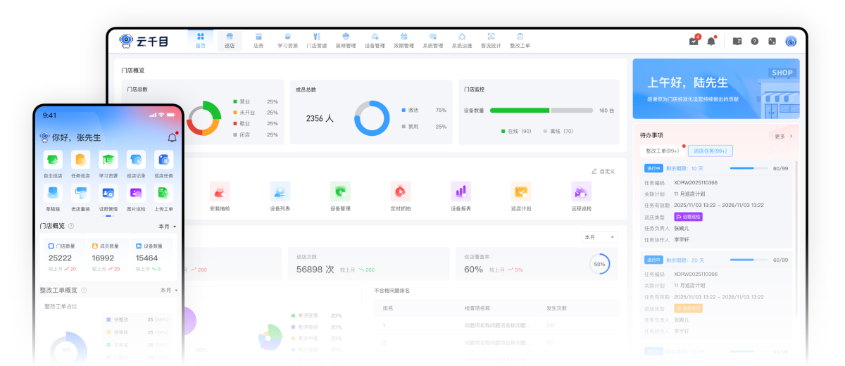Expand 本月 dropdown beside mobile 门店概览
Viewport: 845px width, 366px height.
click(168, 227)
